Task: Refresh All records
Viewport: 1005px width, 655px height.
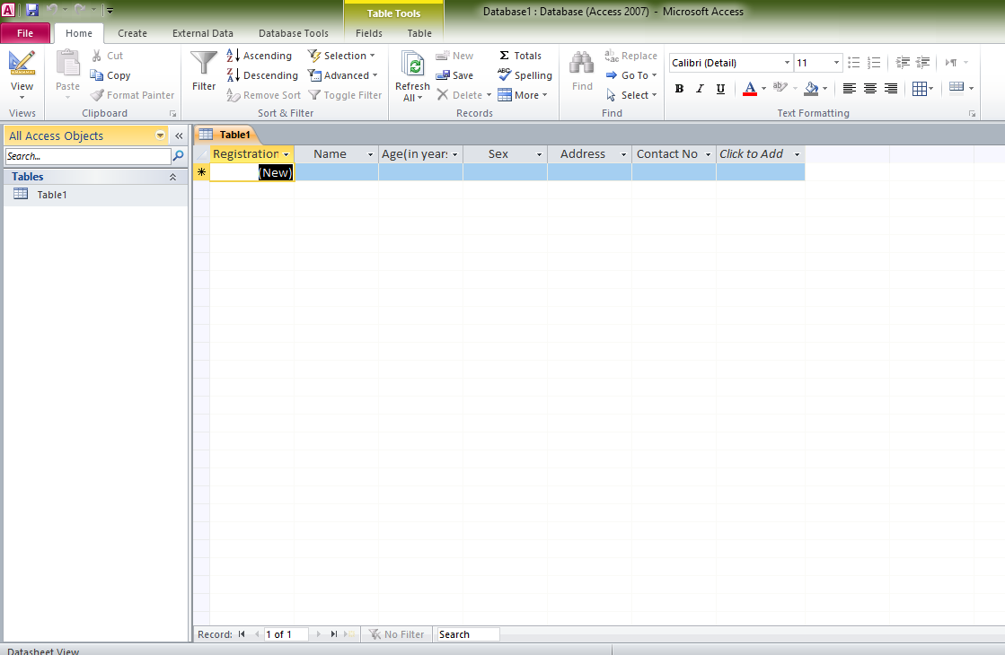Action: click(412, 76)
